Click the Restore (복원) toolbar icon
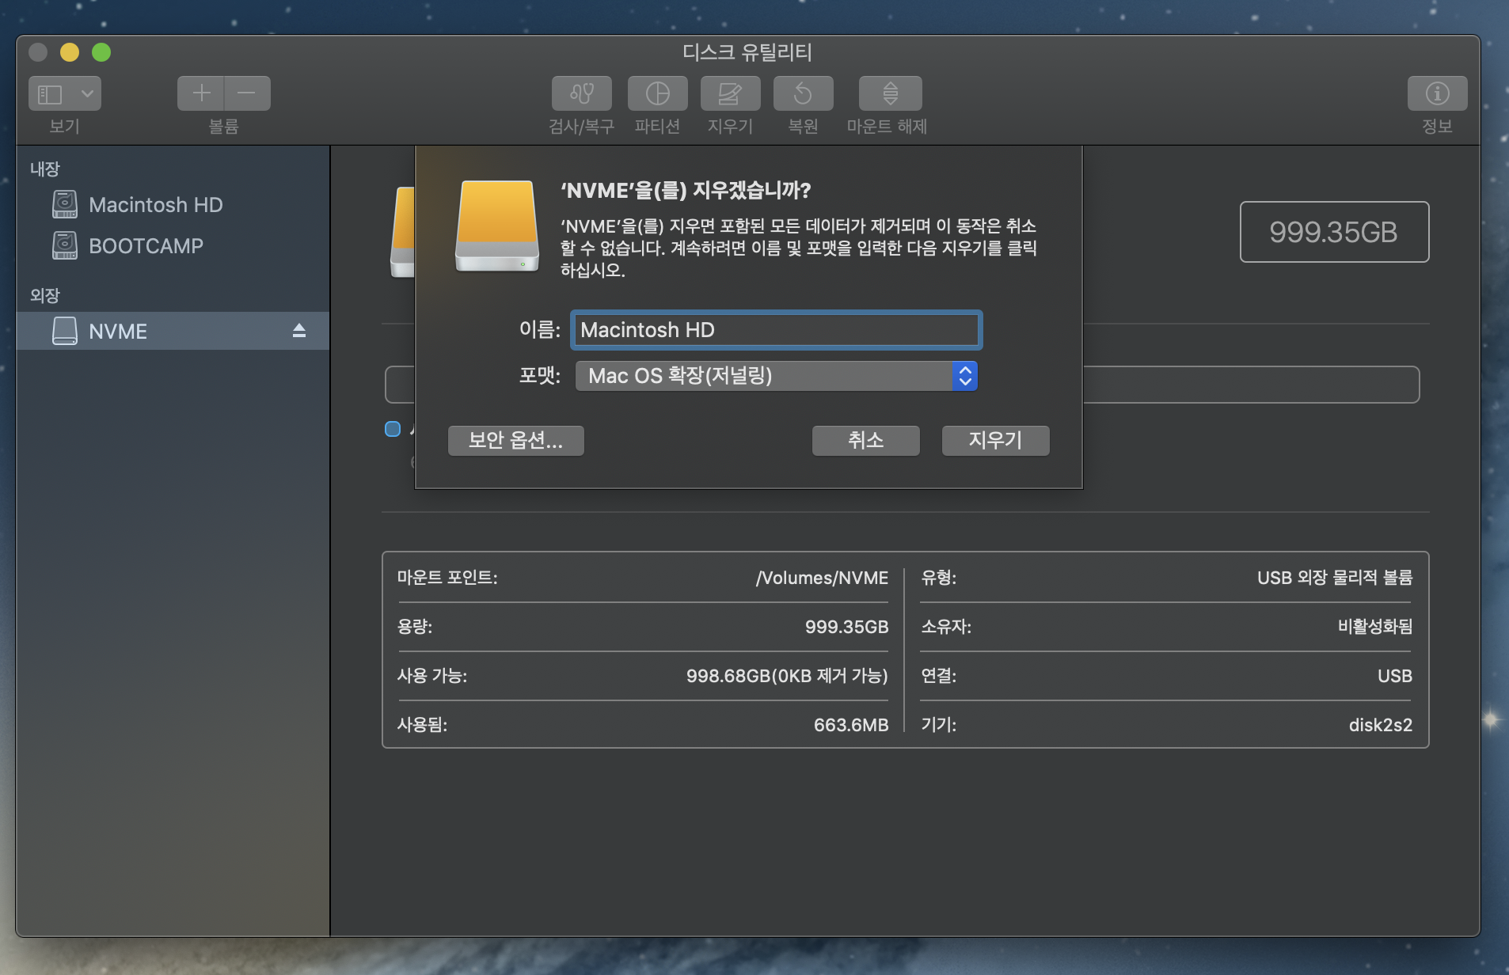This screenshot has width=1509, height=975. click(x=803, y=93)
